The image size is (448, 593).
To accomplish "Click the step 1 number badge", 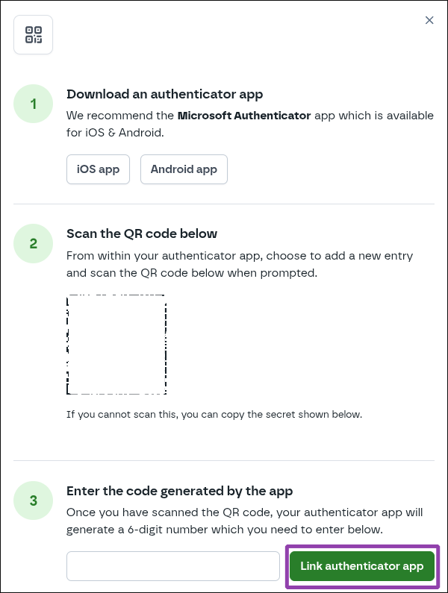I will 34,104.
